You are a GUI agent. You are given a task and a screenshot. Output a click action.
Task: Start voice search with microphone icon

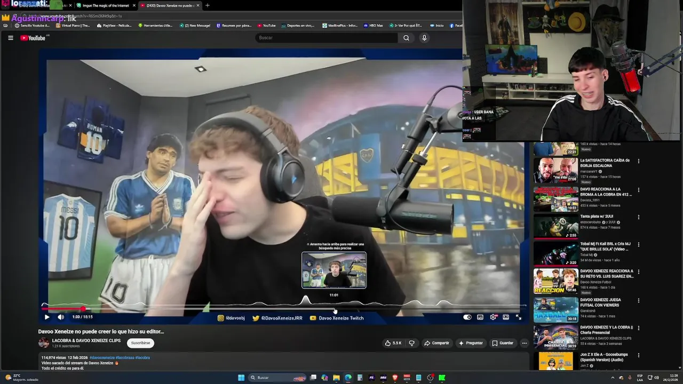(x=424, y=38)
